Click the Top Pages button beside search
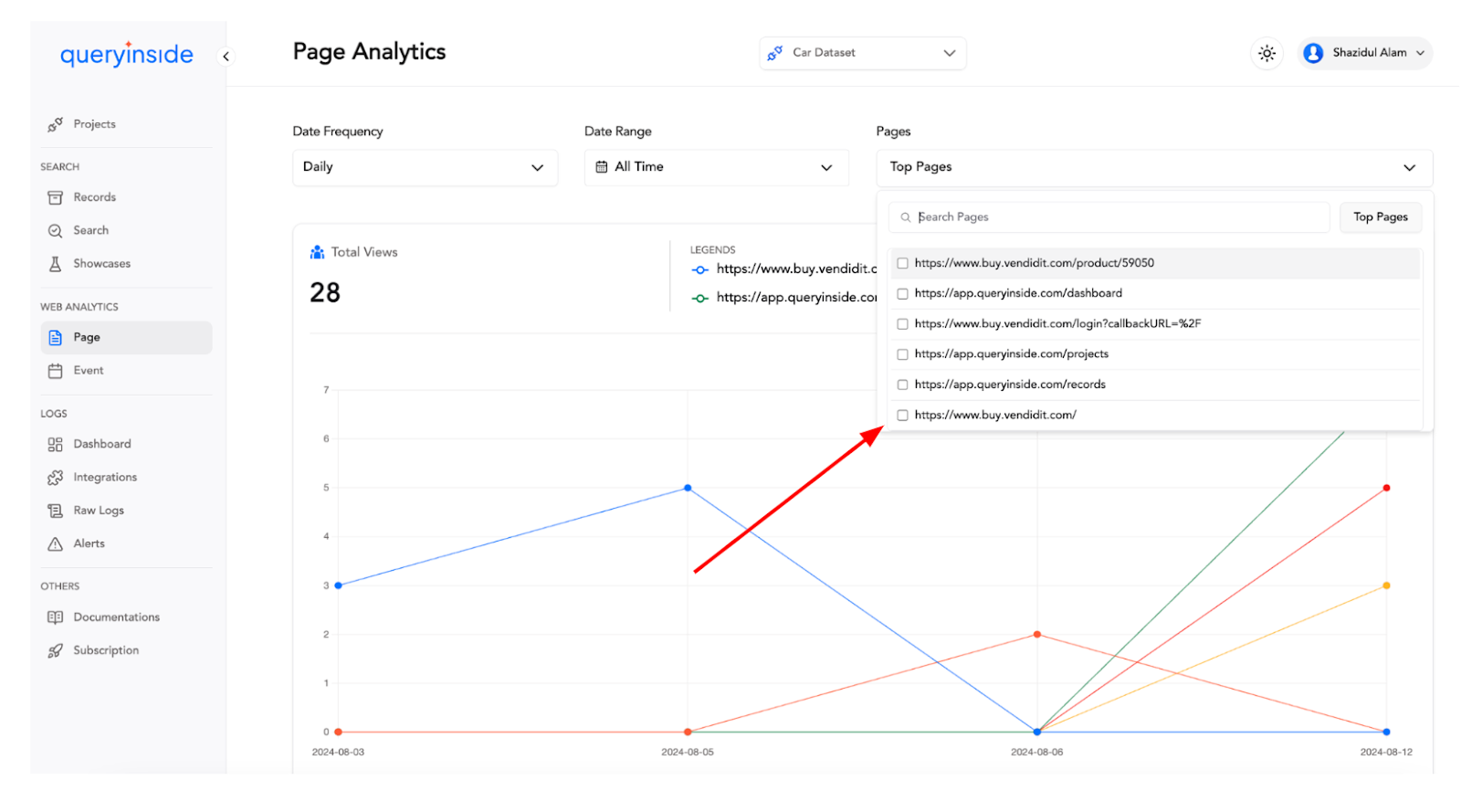1461x812 pixels. tap(1381, 217)
